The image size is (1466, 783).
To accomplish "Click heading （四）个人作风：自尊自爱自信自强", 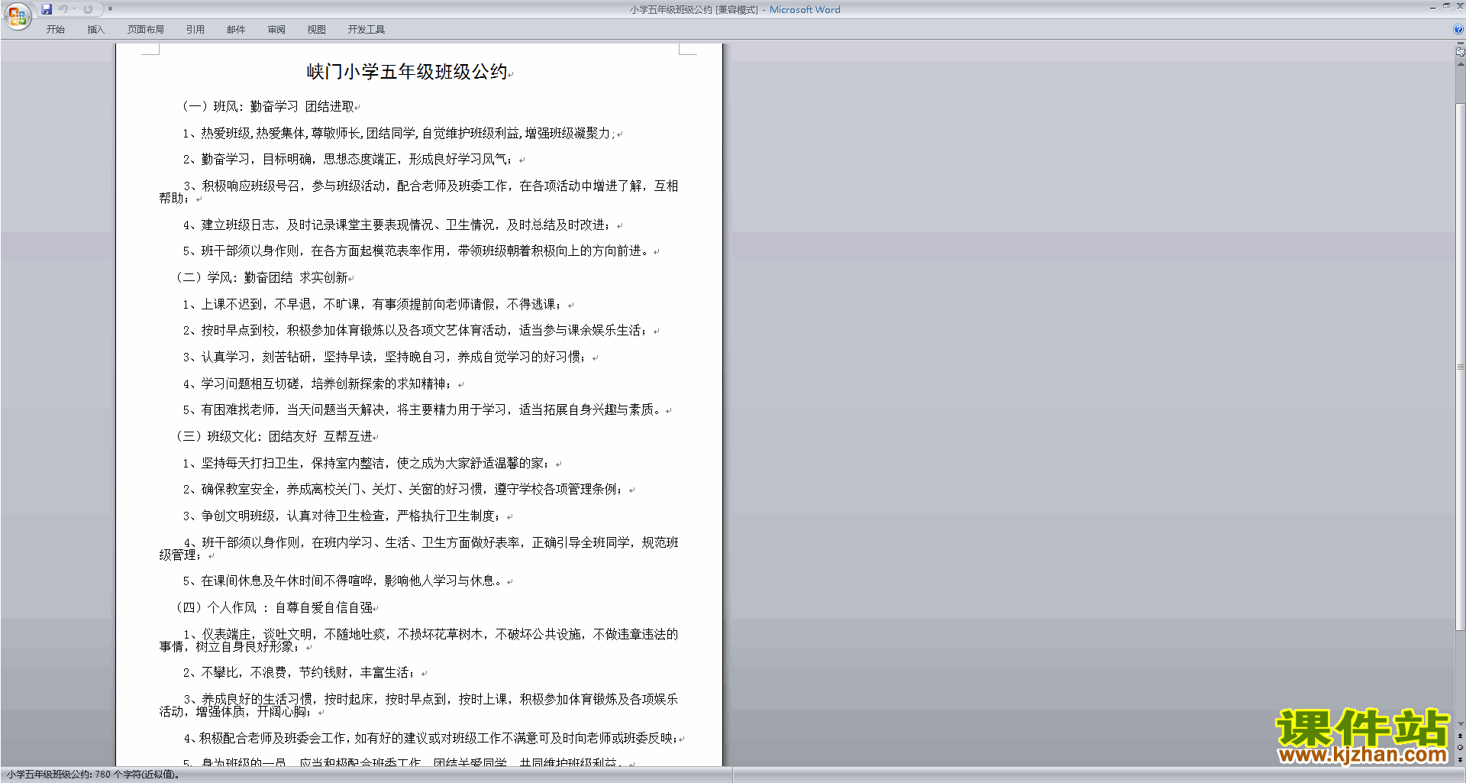I will 274,608.
